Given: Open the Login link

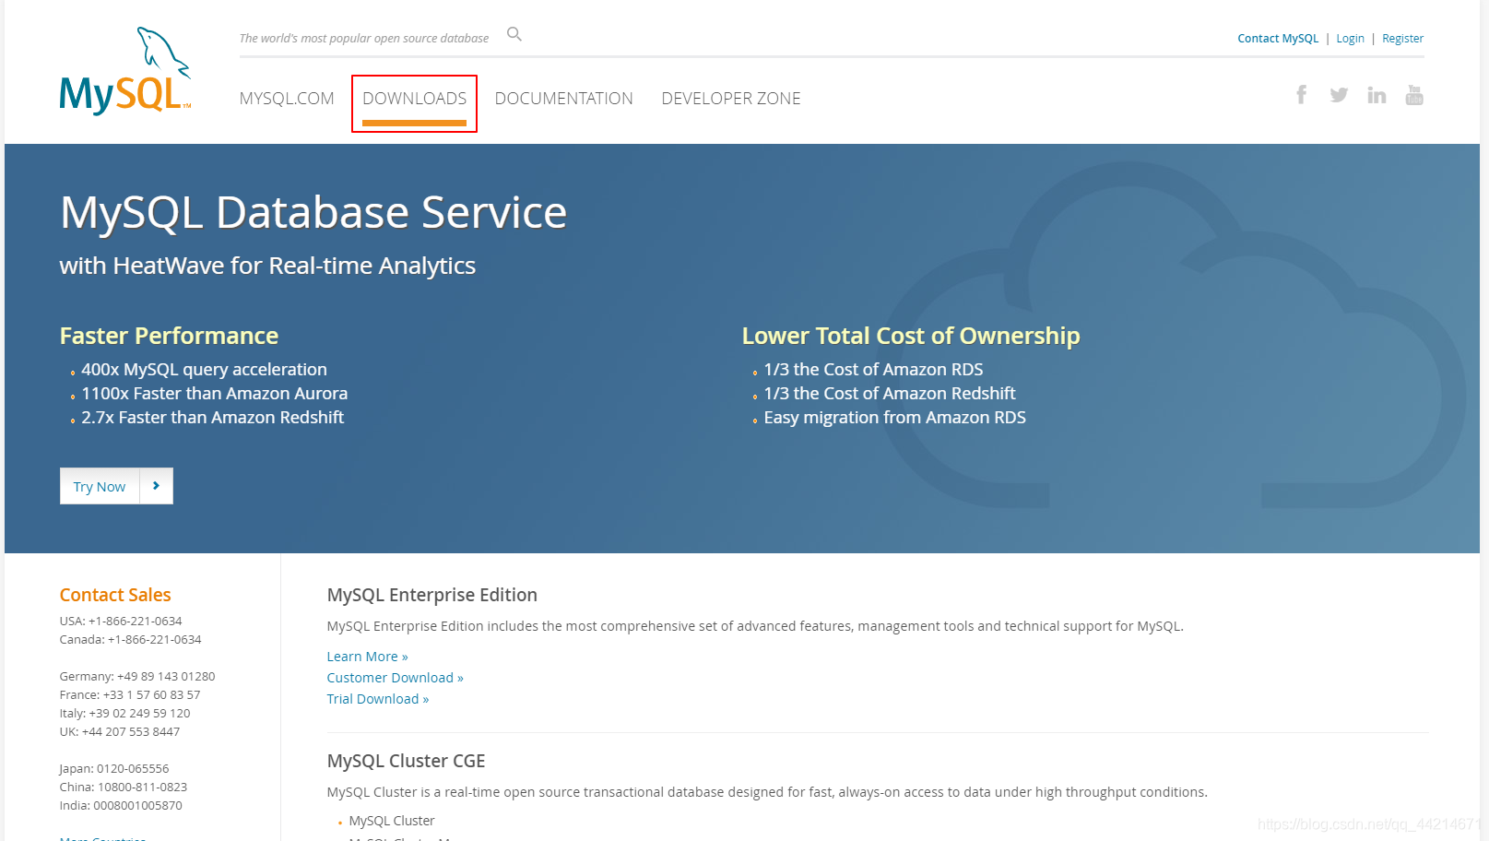Looking at the screenshot, I should click(x=1350, y=39).
